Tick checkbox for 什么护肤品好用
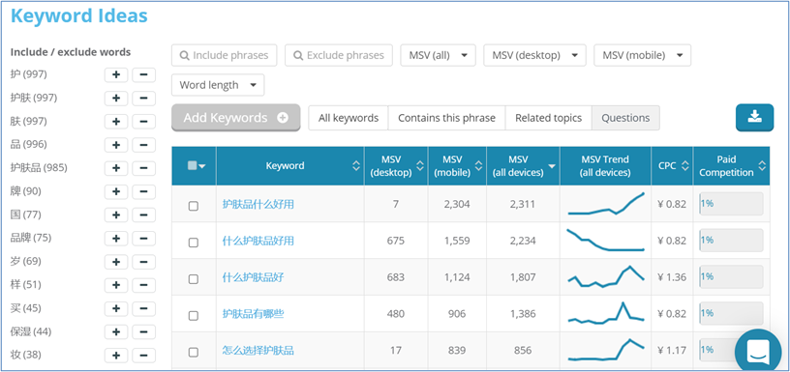This screenshot has width=790, height=372. pos(193,243)
